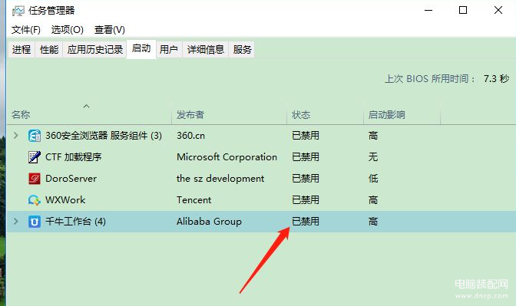Screen dimensions: 516x306
Task: Click the CTF 加载程序 pen icon
Action: (x=35, y=157)
